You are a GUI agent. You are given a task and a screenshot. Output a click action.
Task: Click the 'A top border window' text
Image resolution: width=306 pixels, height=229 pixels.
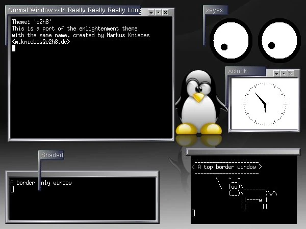coord(226,167)
